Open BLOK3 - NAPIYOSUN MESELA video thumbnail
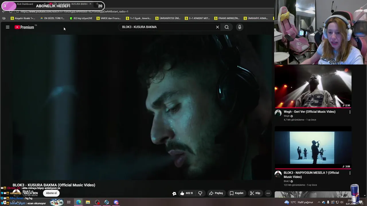Screen dimensions: 367x206 click(313, 148)
